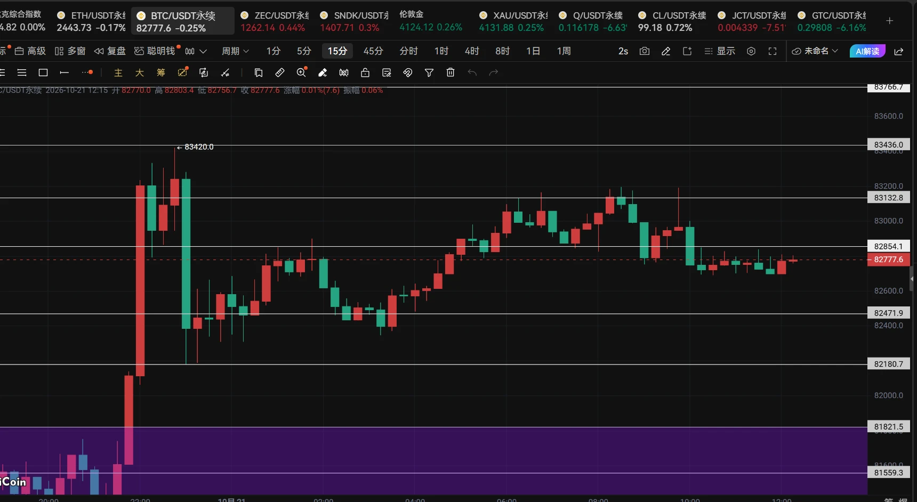This screenshot has height=502, width=917.
Task: Click the 83420.0 high price marker
Action: [x=195, y=147]
